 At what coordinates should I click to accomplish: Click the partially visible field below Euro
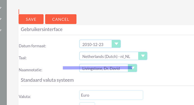pos(87,104)
